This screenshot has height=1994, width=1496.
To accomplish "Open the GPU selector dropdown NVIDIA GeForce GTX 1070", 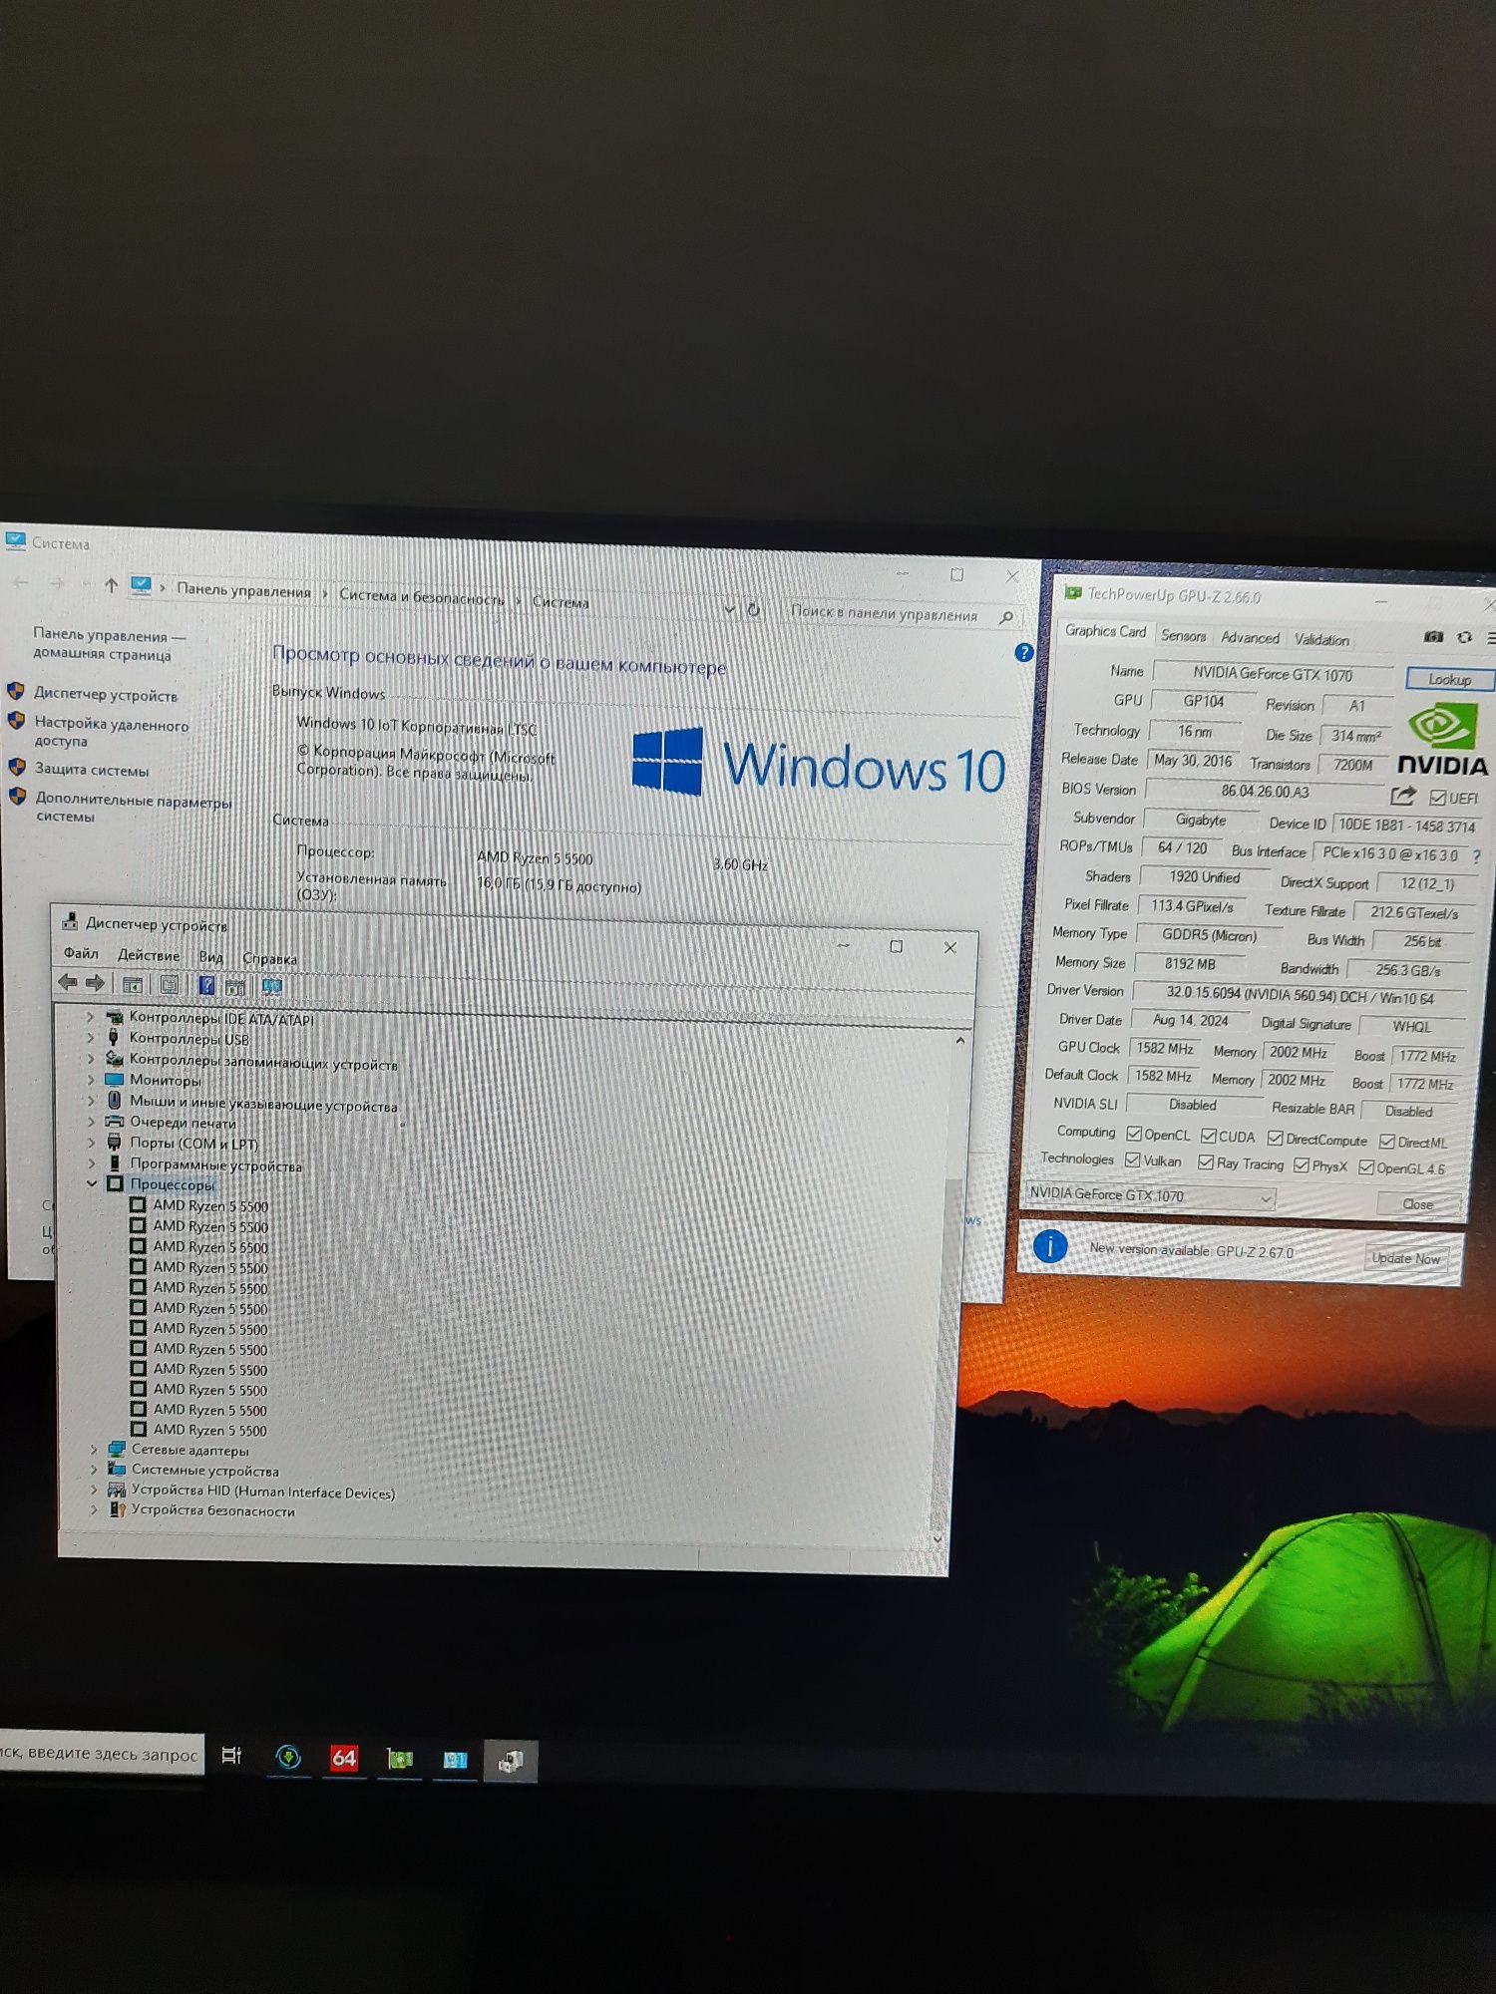I will 1151,1195.
